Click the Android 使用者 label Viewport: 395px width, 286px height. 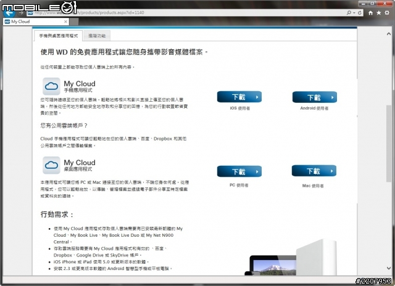[x=314, y=108]
